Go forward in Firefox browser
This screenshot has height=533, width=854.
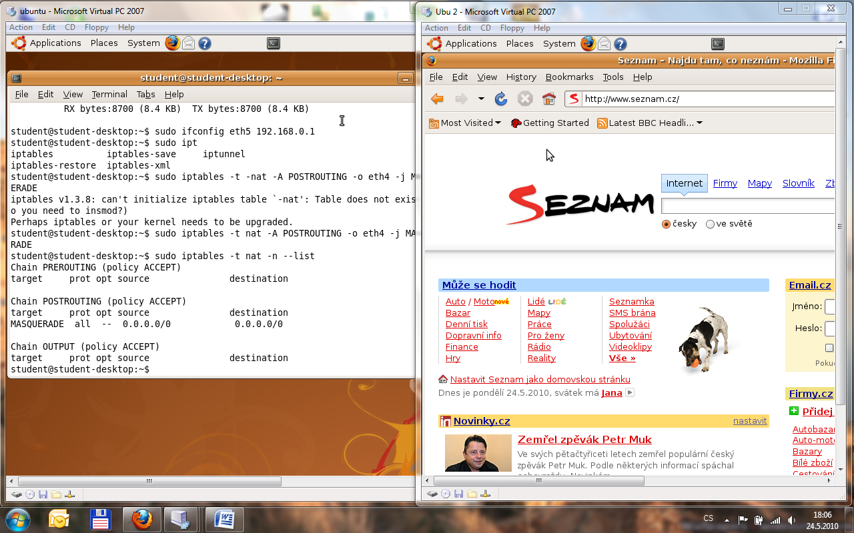pyautogui.click(x=461, y=99)
